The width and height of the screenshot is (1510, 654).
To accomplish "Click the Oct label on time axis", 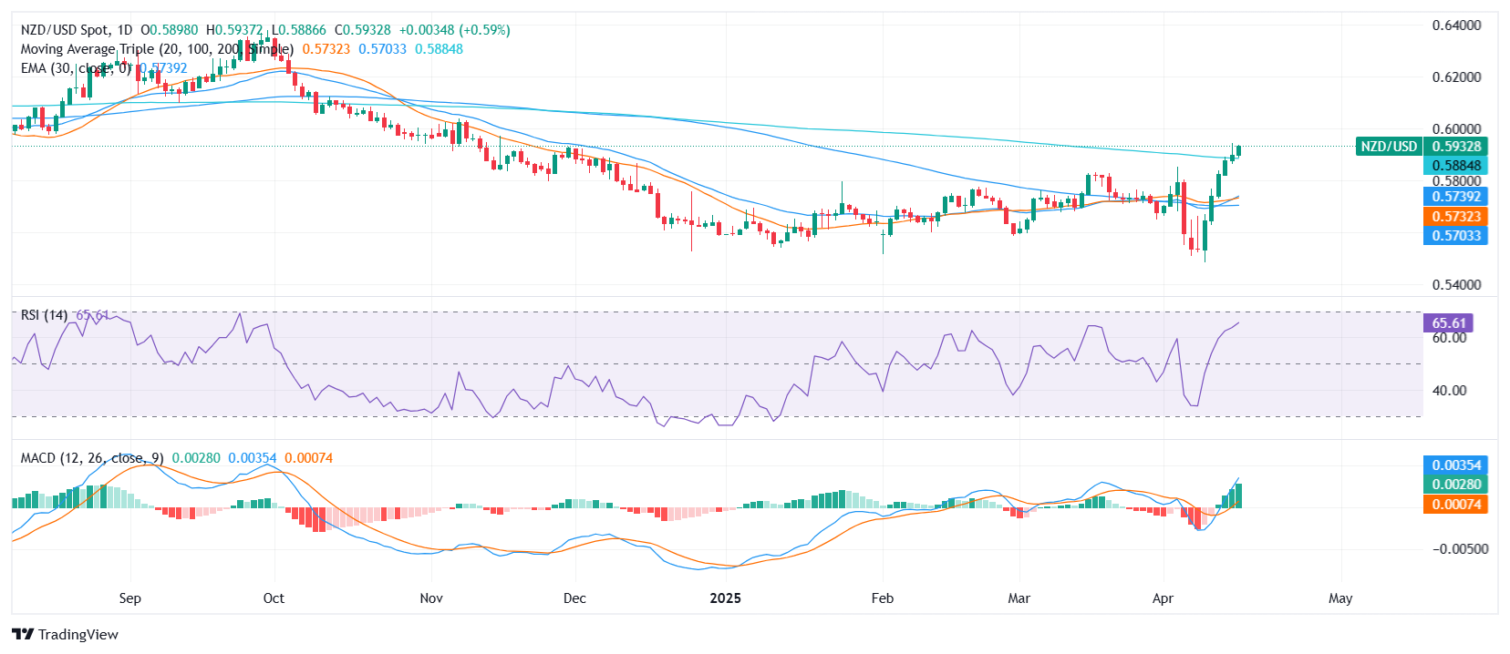I will click(x=274, y=598).
